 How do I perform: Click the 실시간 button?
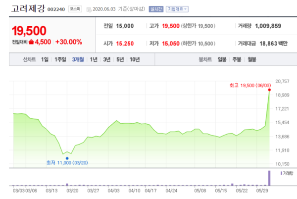point(156,9)
